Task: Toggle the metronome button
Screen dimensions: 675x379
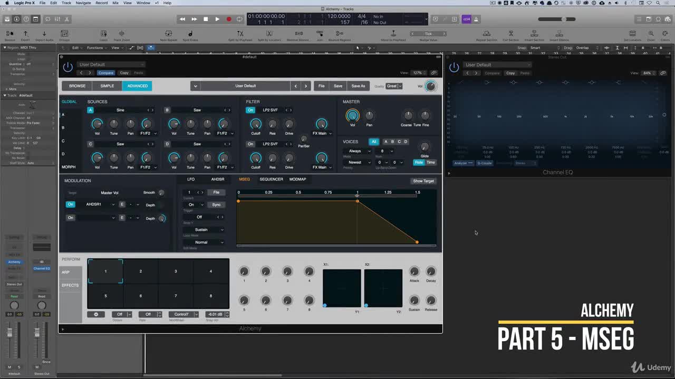Action: click(x=476, y=19)
